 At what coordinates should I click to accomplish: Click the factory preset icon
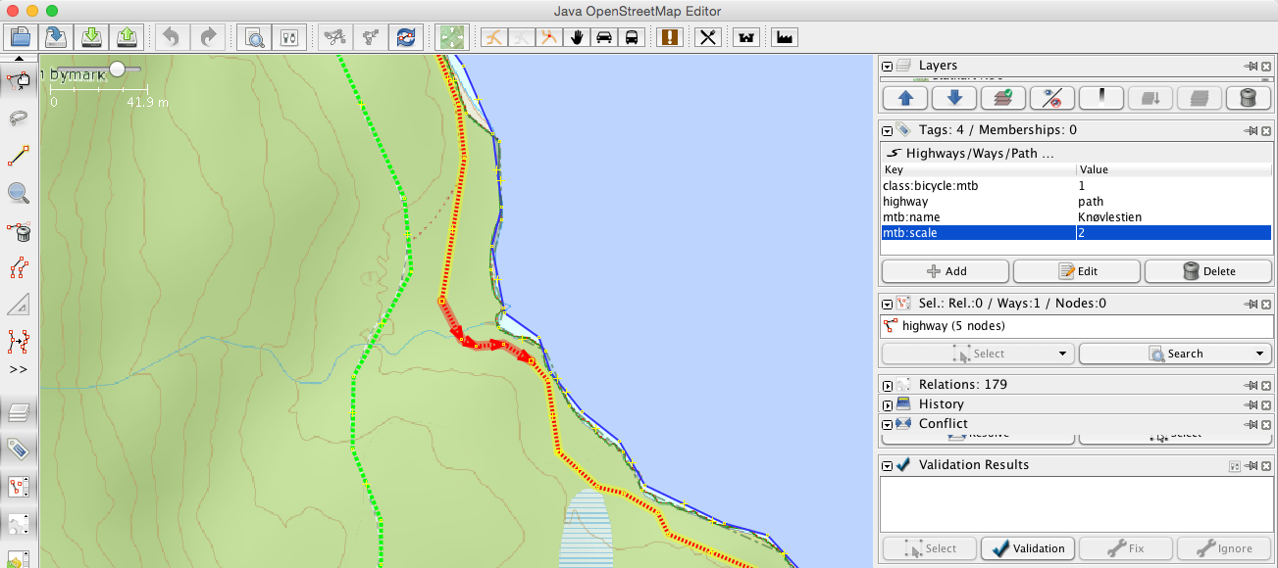(x=785, y=37)
